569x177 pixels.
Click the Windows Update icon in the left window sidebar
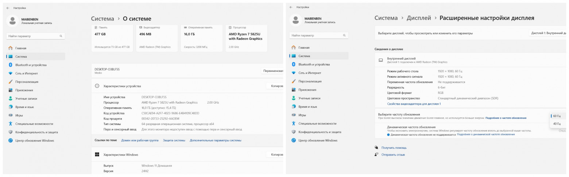(x=11, y=140)
